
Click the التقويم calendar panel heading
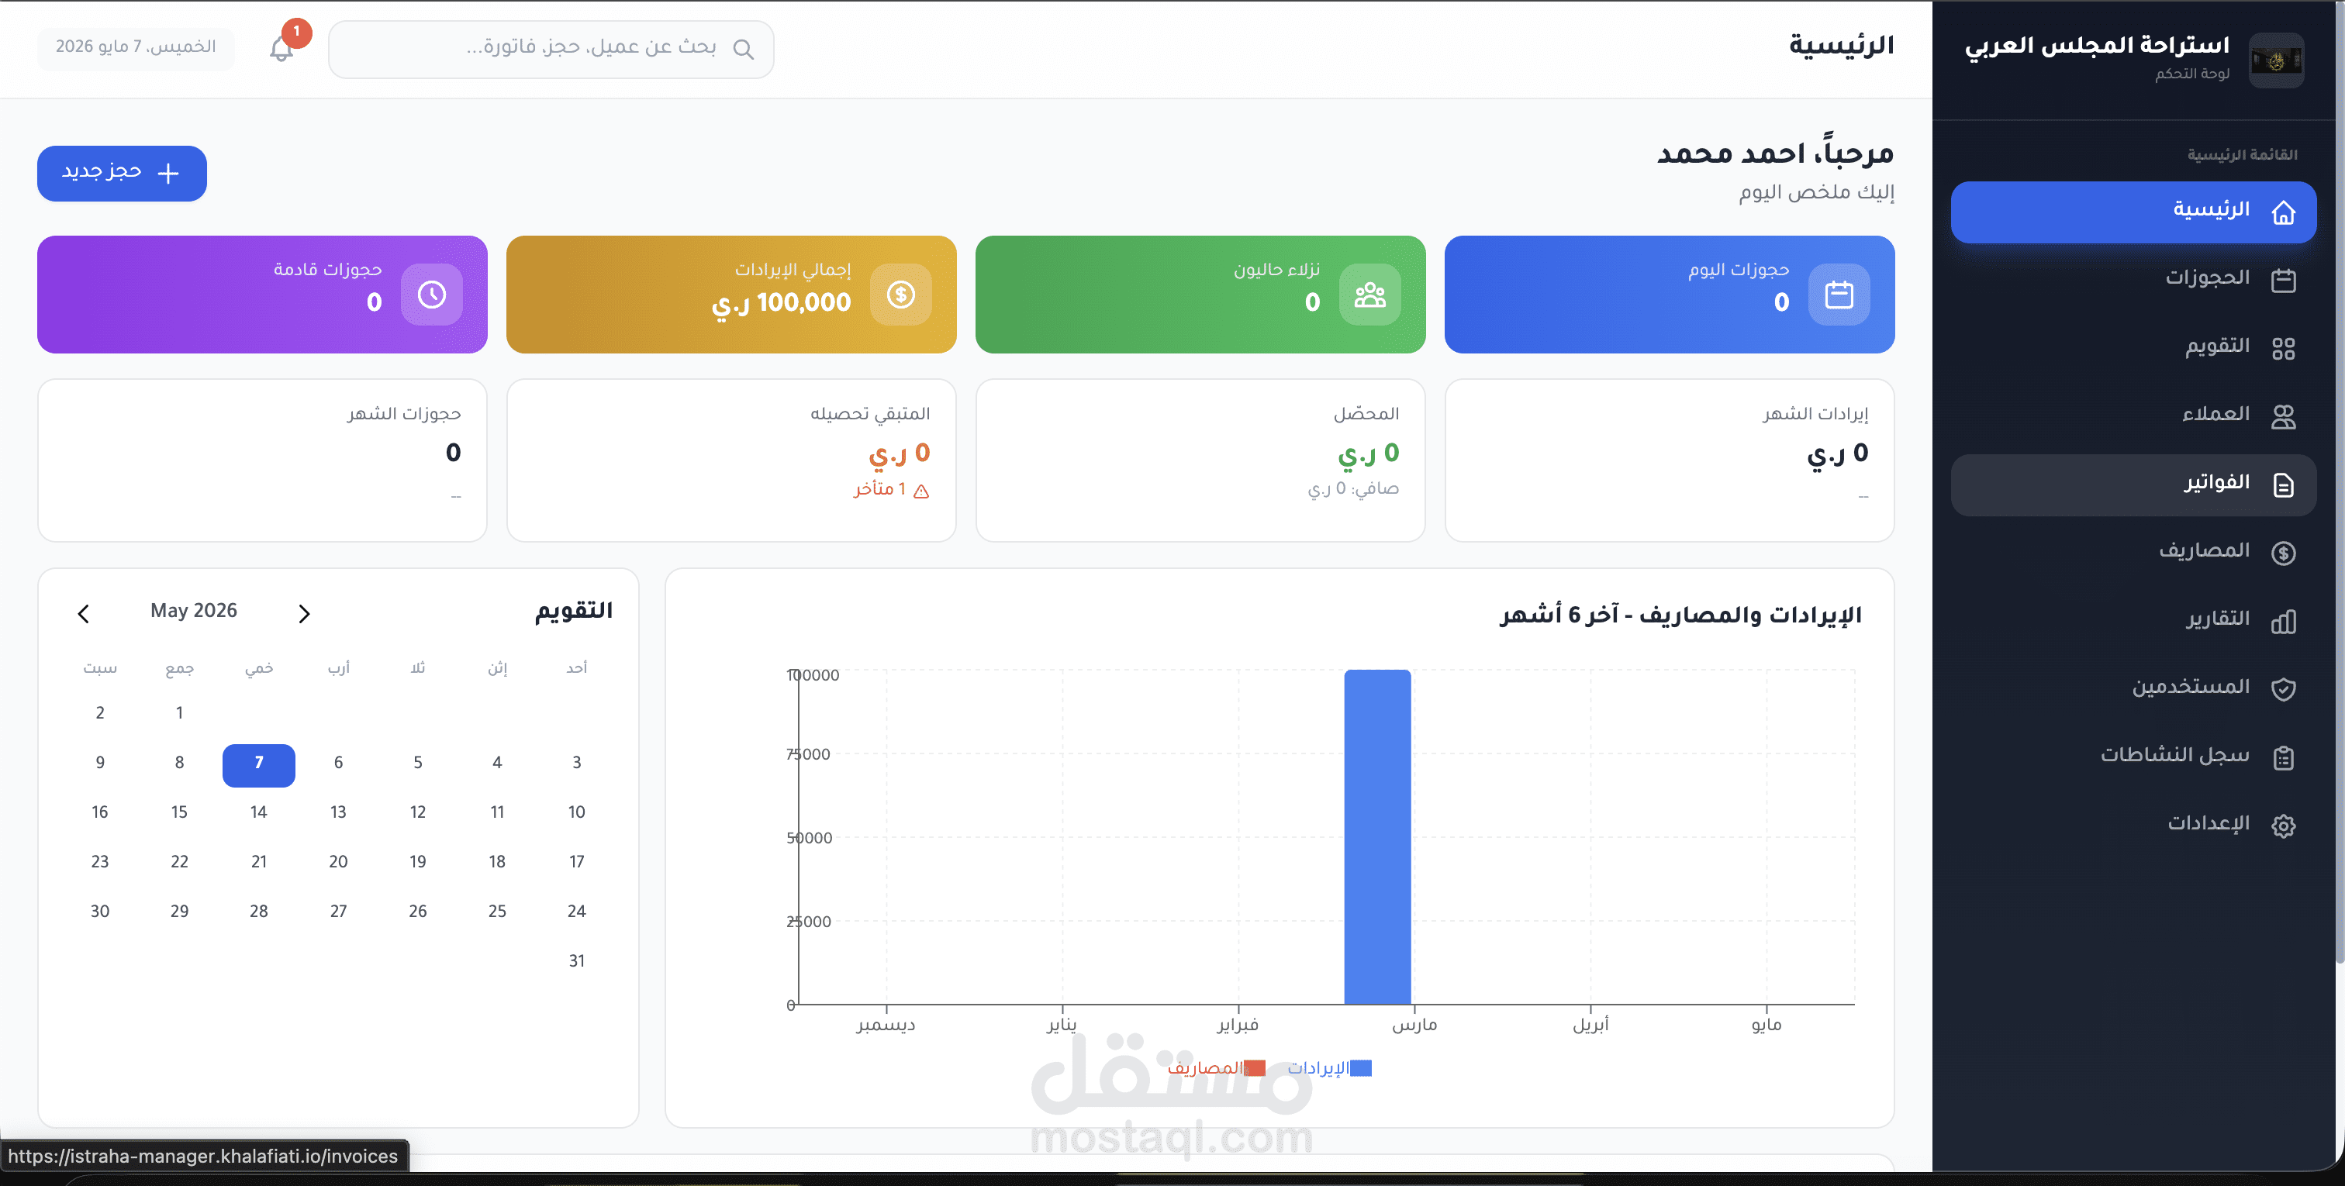[574, 611]
